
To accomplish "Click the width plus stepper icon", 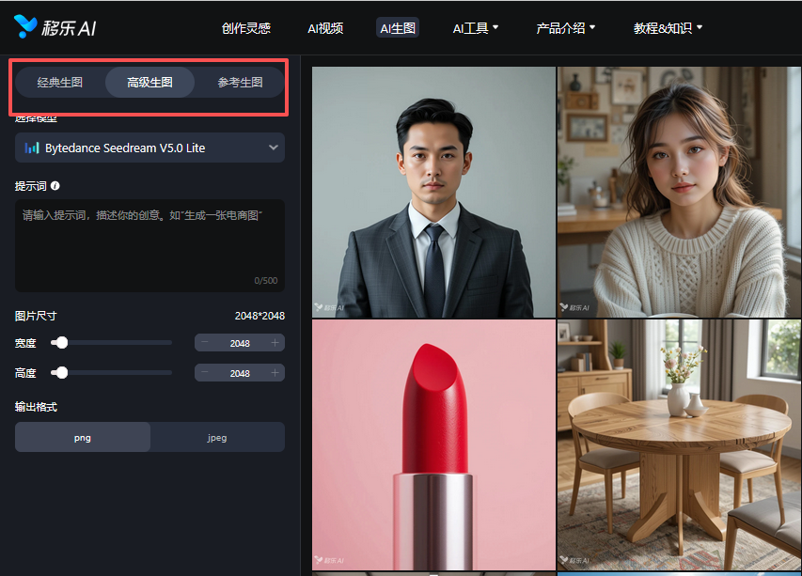I will tap(275, 343).
